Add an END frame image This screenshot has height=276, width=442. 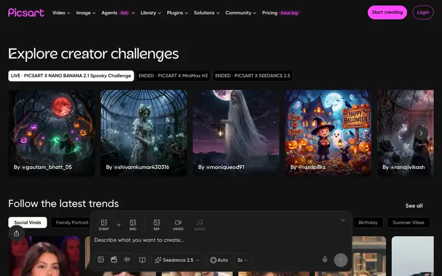click(x=133, y=225)
